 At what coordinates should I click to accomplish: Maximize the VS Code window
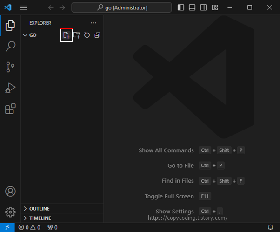coord(250,7)
